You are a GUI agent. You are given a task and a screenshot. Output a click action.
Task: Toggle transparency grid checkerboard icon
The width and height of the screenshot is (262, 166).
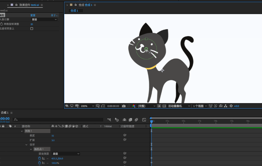point(164,106)
